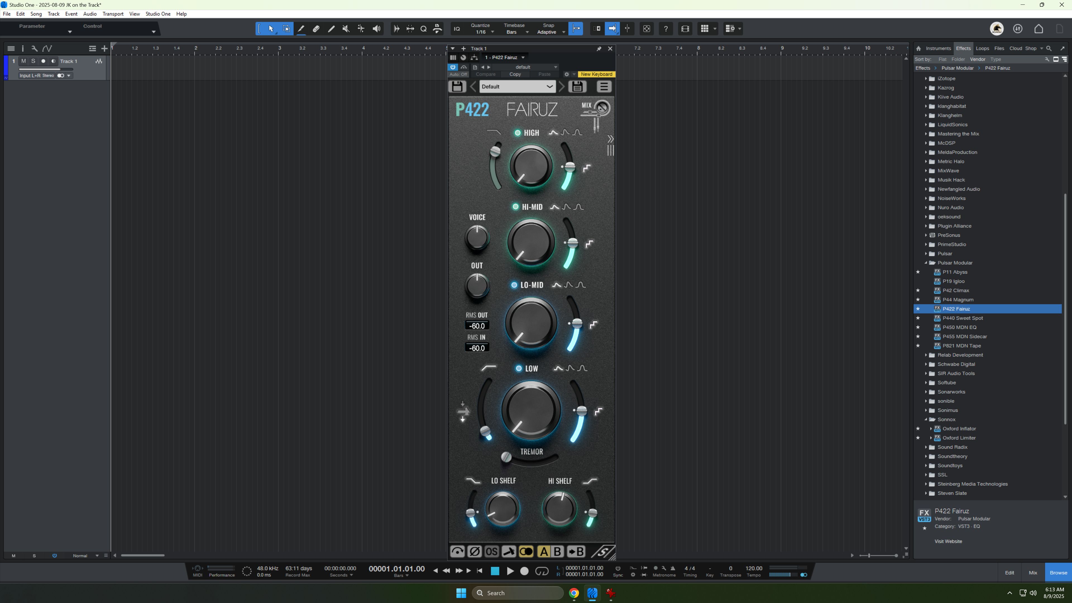The height and width of the screenshot is (603, 1072).
Task: Expand the Oxford Inflator item
Action: 930,429
